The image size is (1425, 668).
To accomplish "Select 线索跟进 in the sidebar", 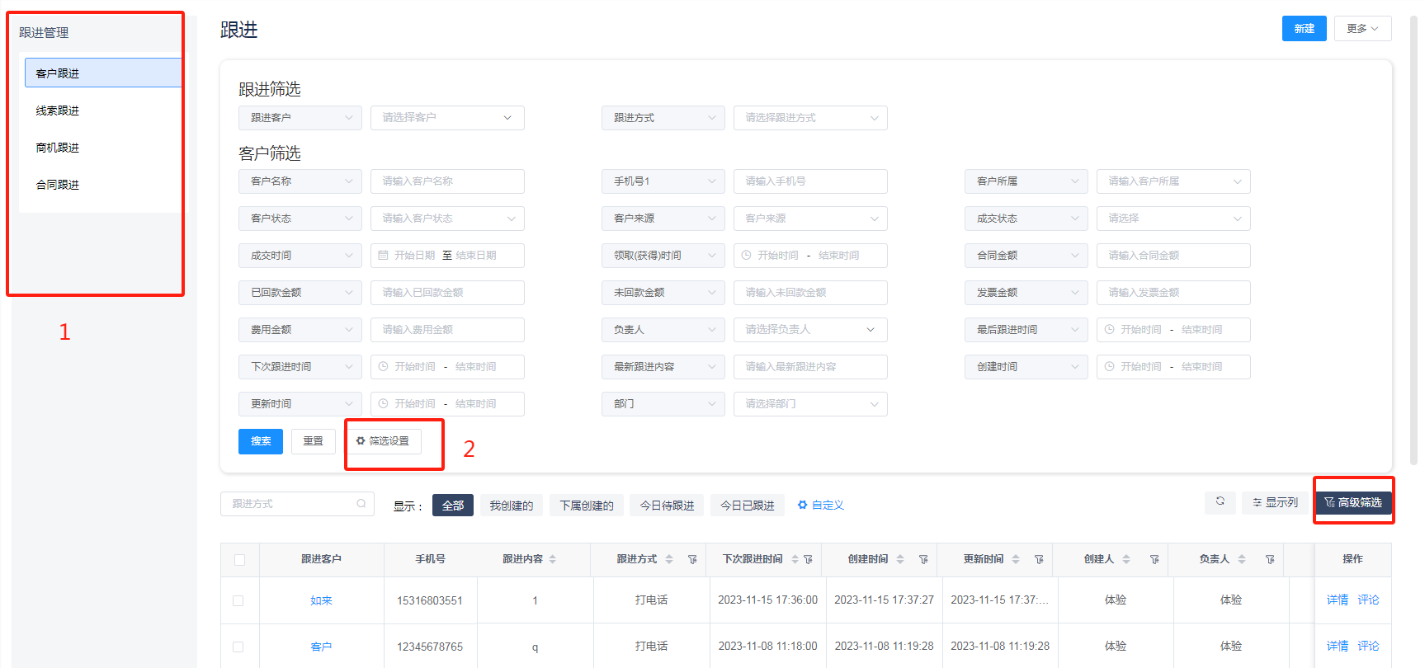I will [58, 111].
